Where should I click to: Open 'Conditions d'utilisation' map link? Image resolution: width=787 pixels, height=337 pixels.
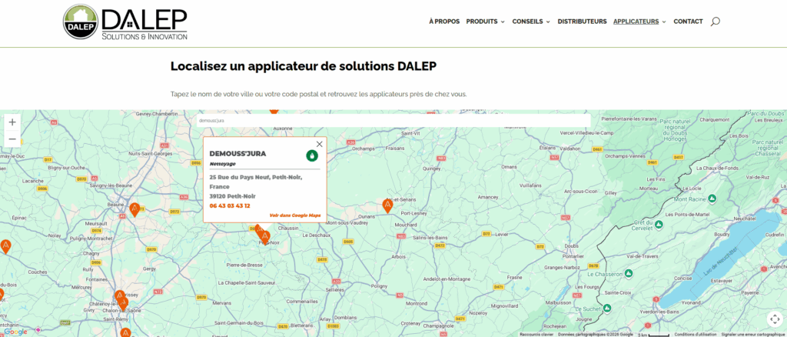(x=696, y=334)
